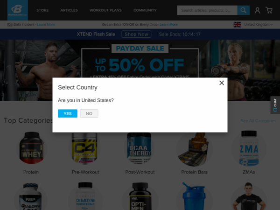Confirm with the YES button
Image resolution: width=280 pixels, height=210 pixels.
click(68, 113)
